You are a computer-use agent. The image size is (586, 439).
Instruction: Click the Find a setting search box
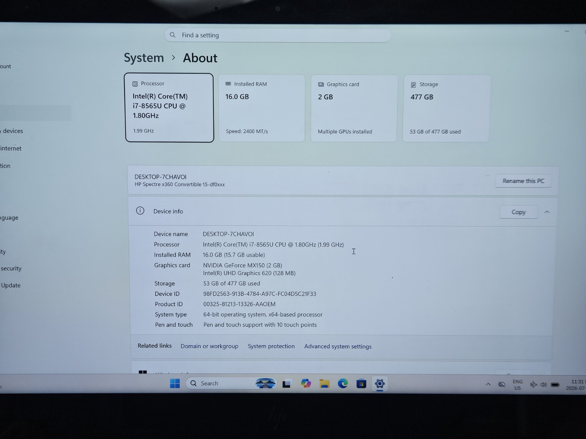pos(277,35)
